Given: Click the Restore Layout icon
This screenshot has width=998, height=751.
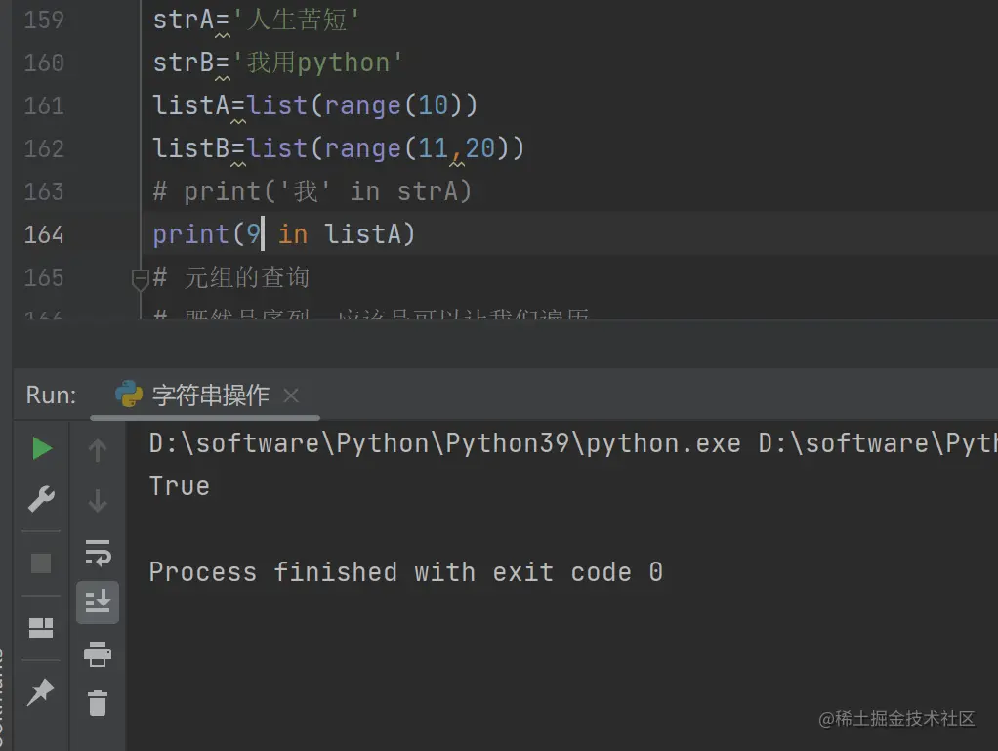Looking at the screenshot, I should coord(41,628).
